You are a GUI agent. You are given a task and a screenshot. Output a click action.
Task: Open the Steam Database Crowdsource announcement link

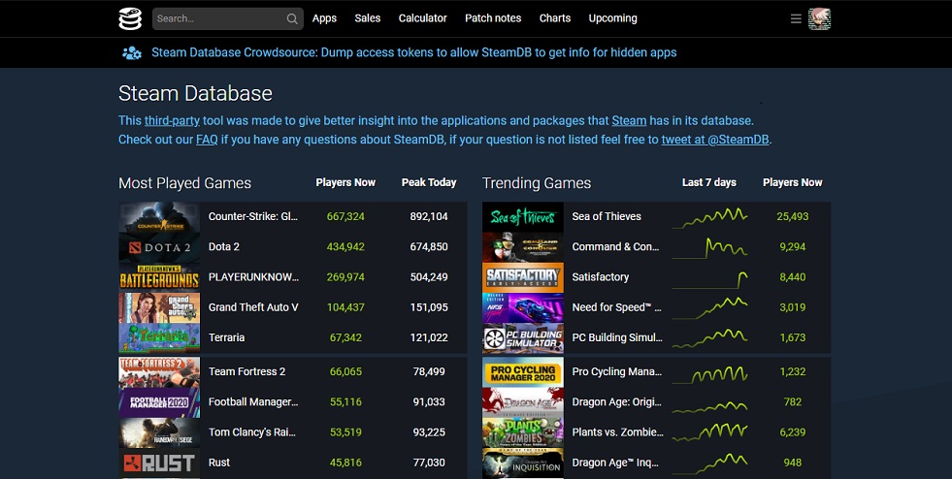[414, 52]
